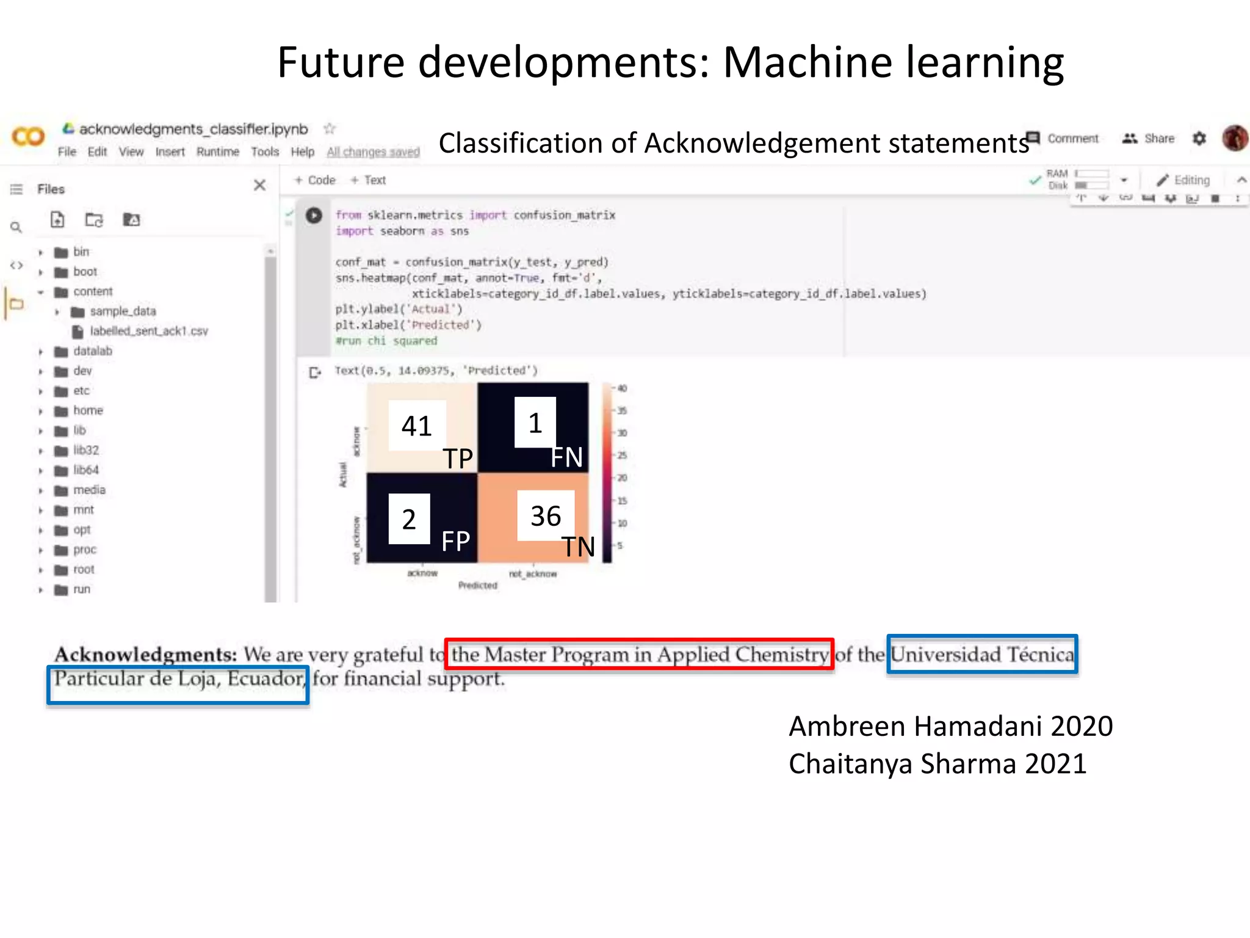Screen dimensions: 1250x938
Task: Open the File menu
Action: point(67,151)
